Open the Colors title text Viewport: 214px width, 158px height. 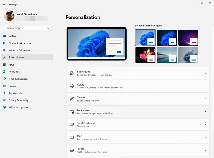point(81,84)
